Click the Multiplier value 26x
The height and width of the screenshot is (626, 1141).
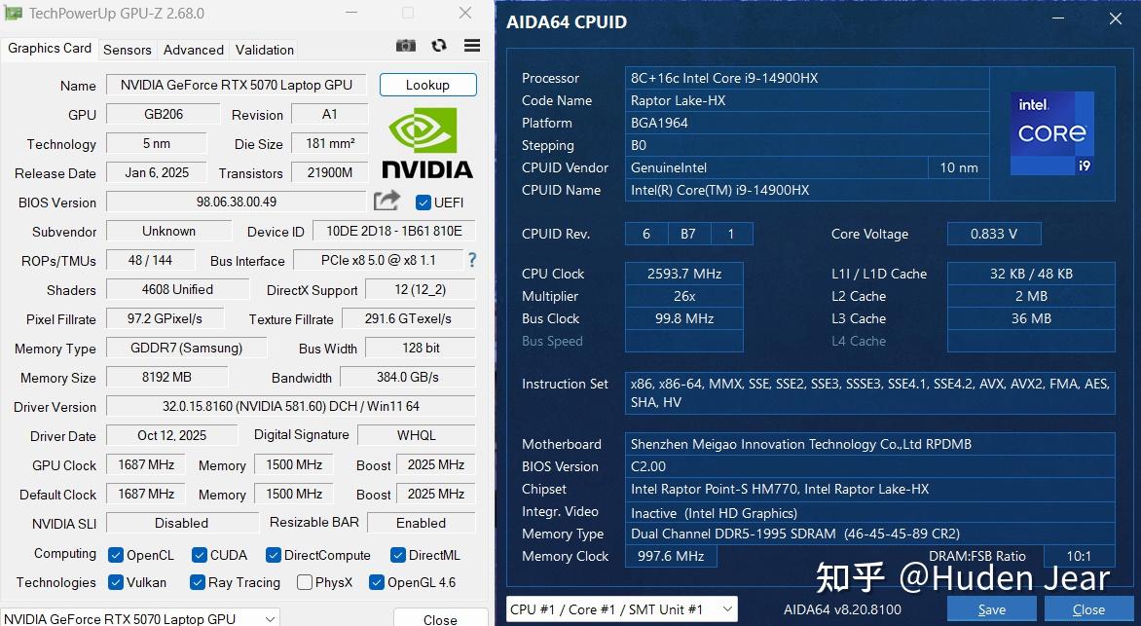point(684,296)
